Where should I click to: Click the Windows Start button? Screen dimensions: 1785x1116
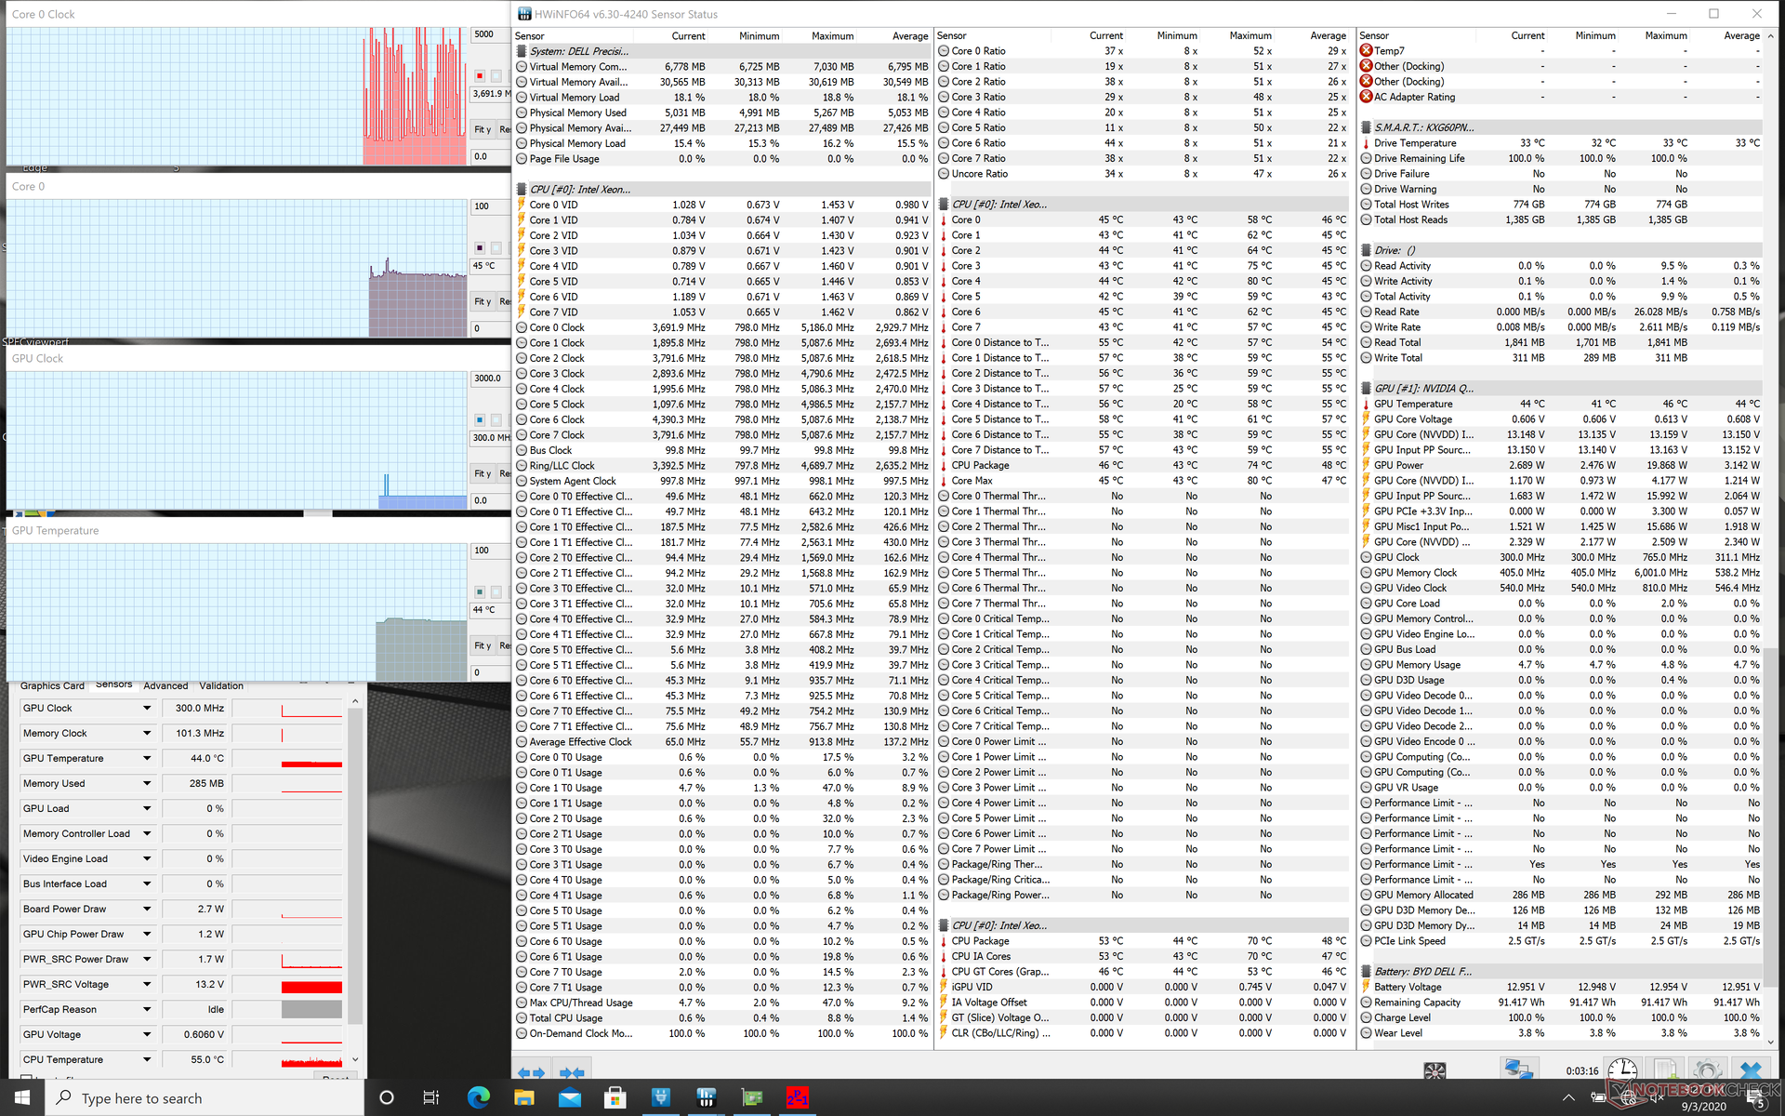click(x=22, y=1097)
